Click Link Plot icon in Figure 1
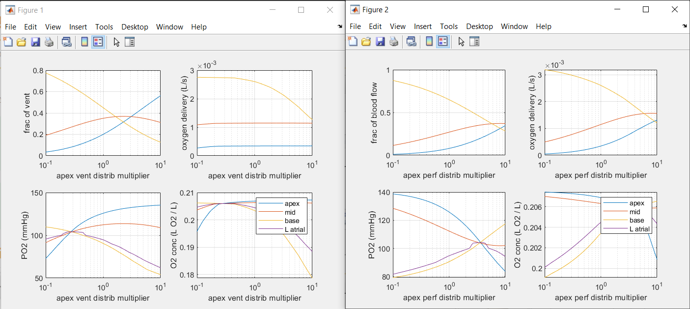690x309 pixels. click(x=66, y=42)
